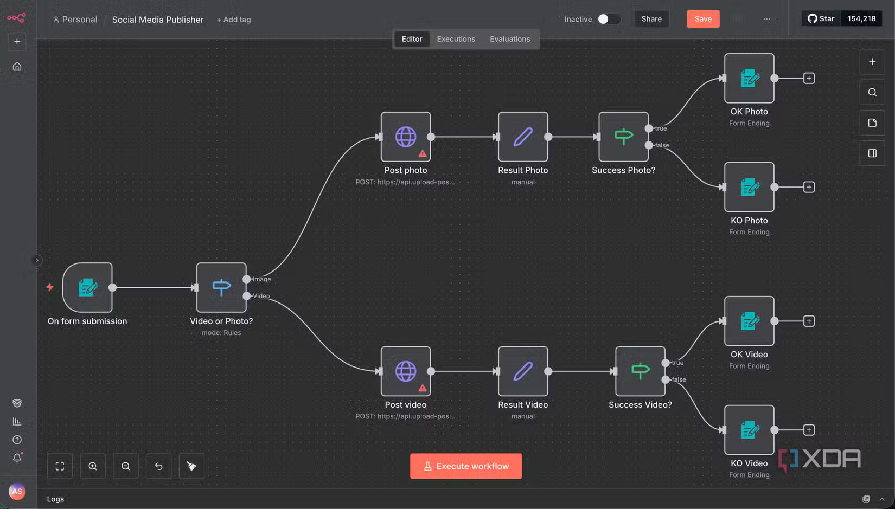Viewport: 895px width, 509px height.
Task: Click the Image output of Video or Photo?
Action: tap(247, 279)
